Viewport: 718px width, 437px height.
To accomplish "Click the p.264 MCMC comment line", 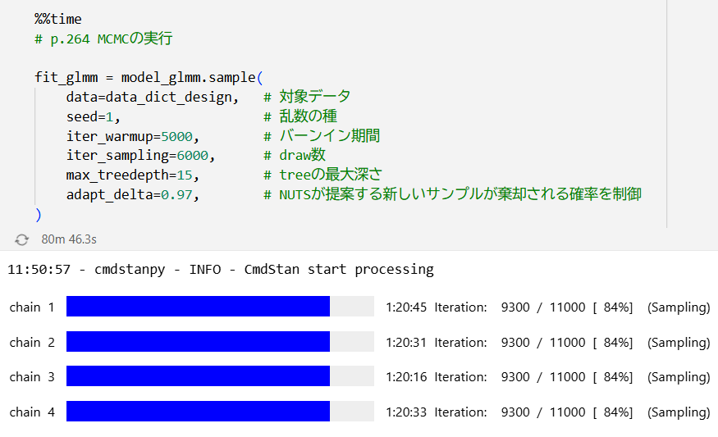I will point(103,39).
